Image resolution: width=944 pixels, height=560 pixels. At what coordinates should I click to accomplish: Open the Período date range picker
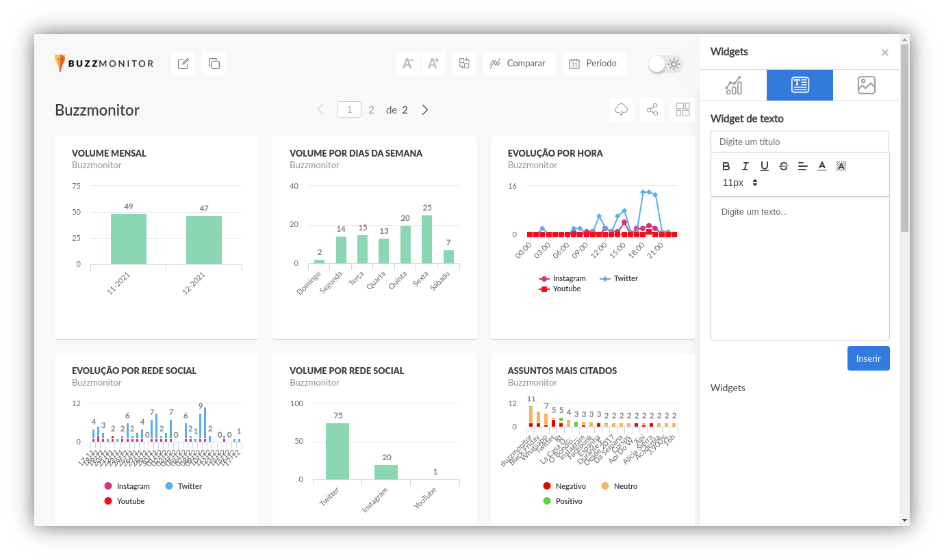pyautogui.click(x=594, y=64)
